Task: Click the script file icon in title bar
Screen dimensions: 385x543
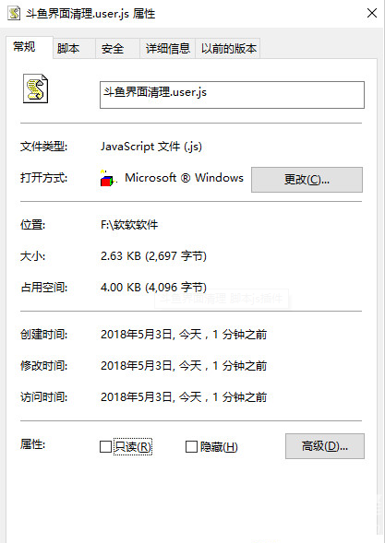Action: [14, 14]
